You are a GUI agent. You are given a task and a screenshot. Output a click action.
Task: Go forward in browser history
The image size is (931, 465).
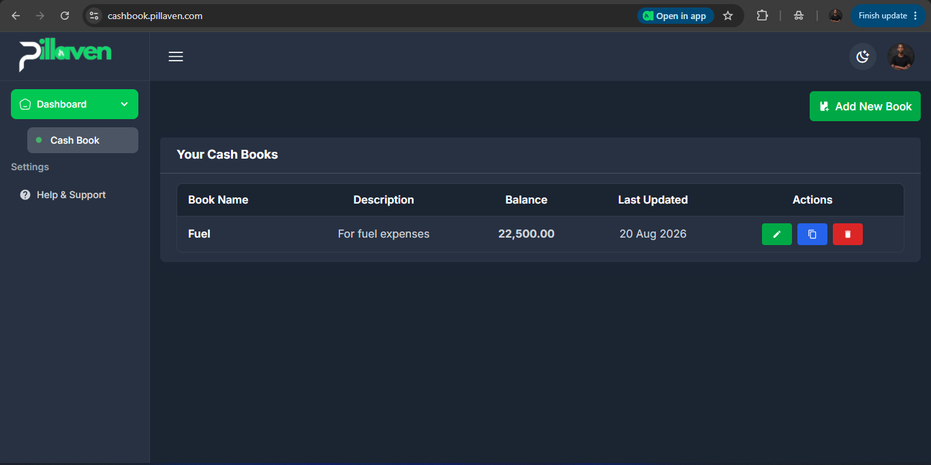point(40,16)
